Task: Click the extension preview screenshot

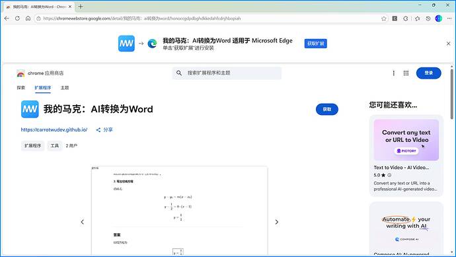Action: coord(180,211)
